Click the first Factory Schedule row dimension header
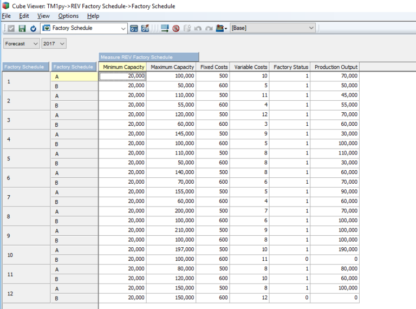Screen dimensions: 416x309 click(26, 67)
